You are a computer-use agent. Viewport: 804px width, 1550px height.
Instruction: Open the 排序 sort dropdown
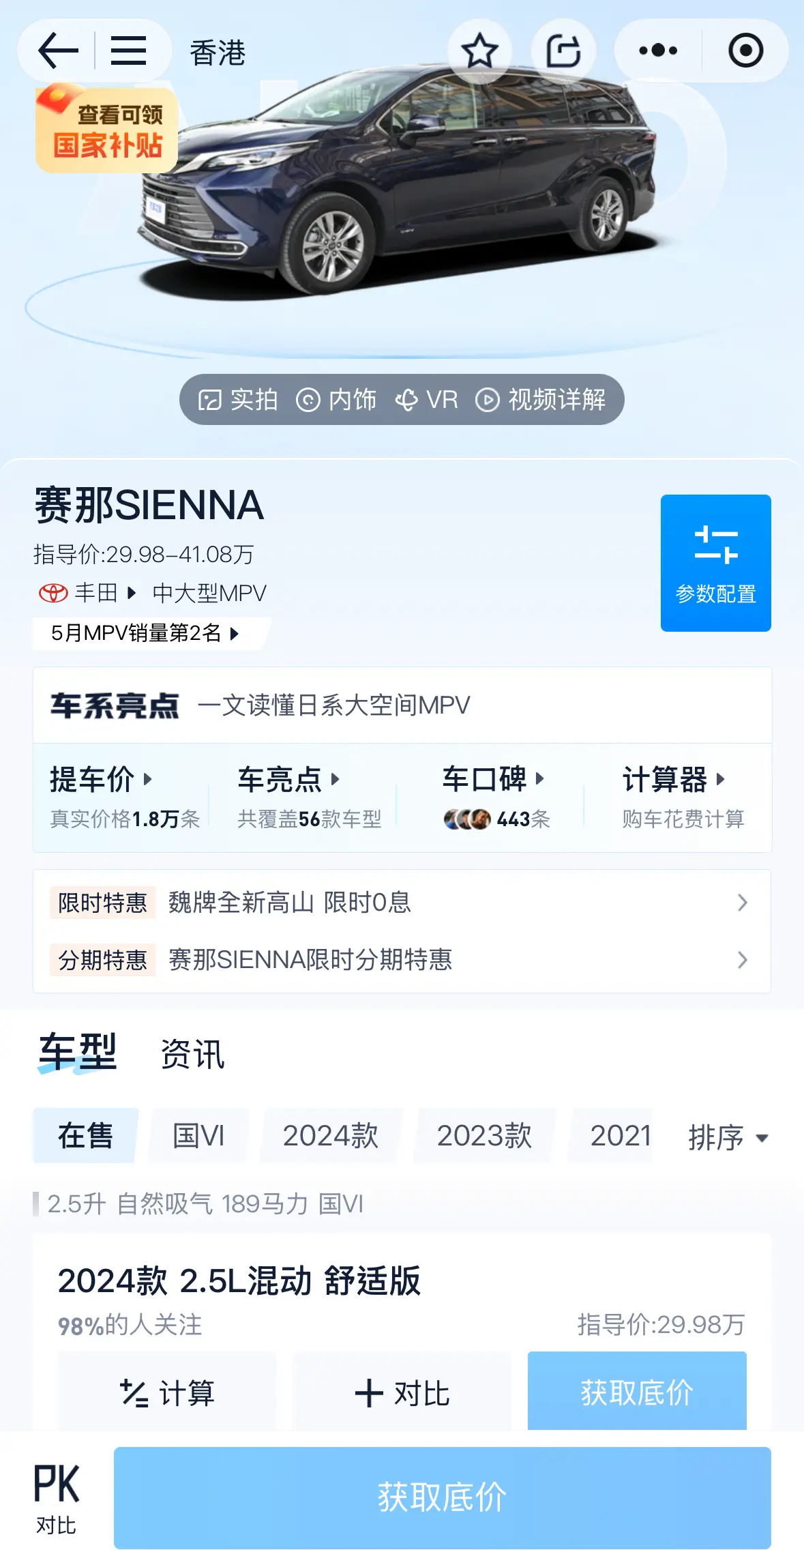[x=728, y=1137]
